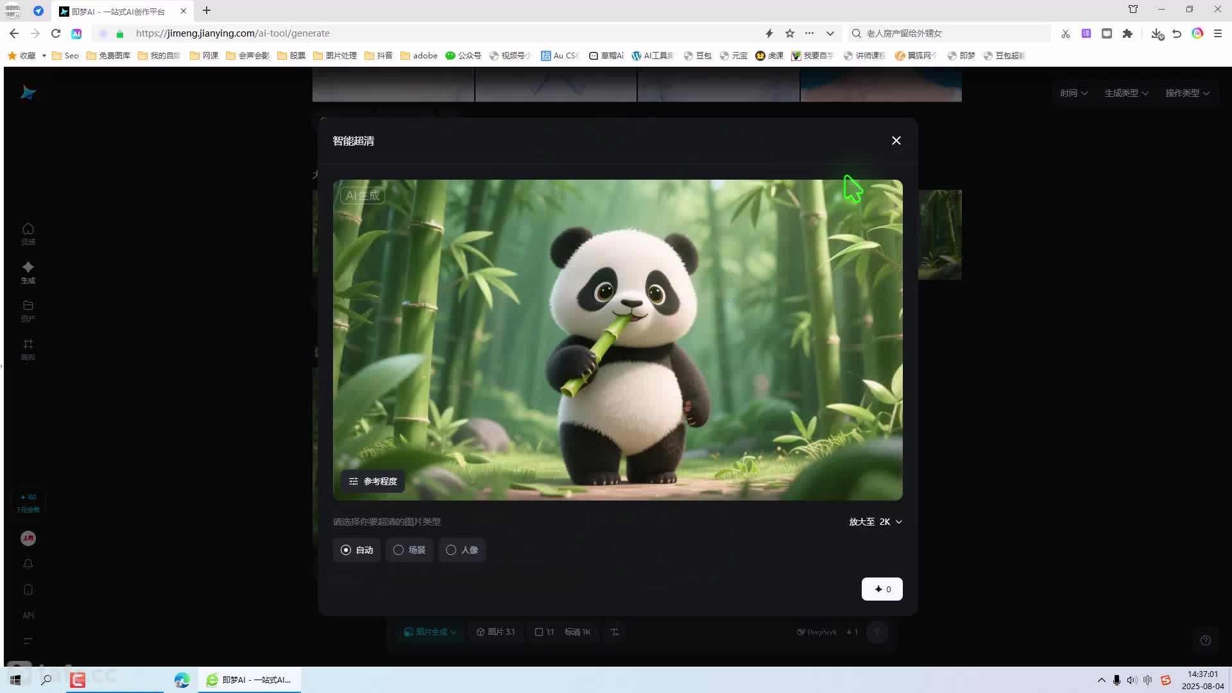Open the Windows Start menu

tap(15, 680)
